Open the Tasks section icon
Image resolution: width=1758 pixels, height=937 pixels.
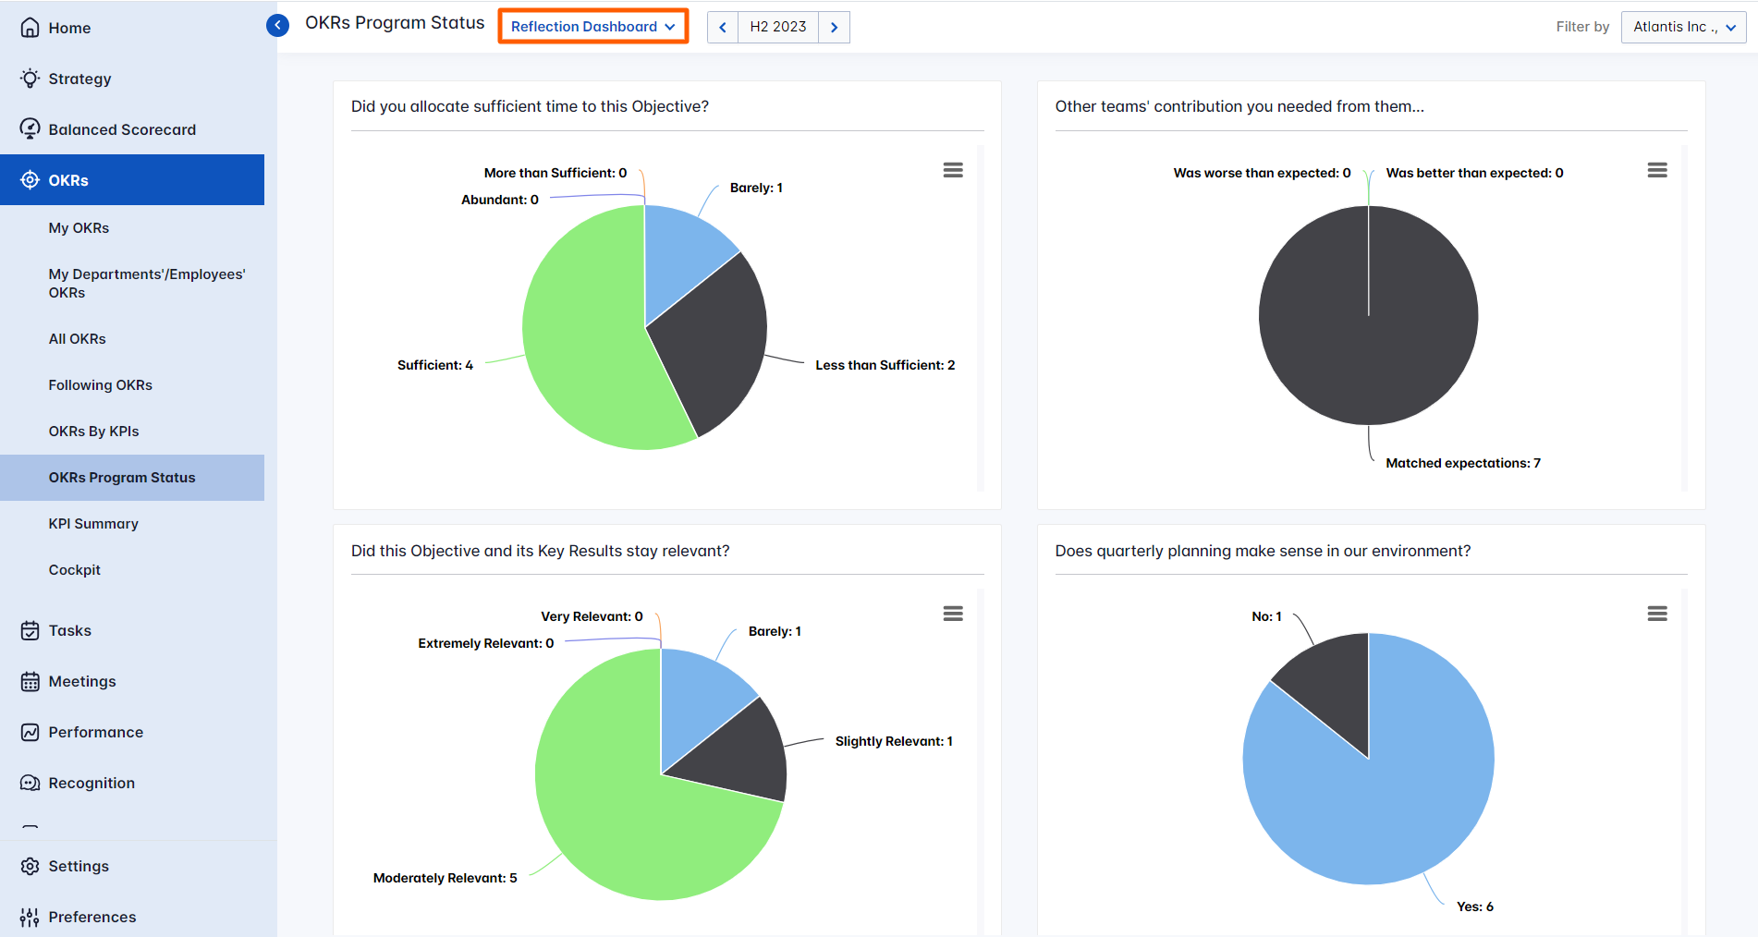(x=30, y=630)
